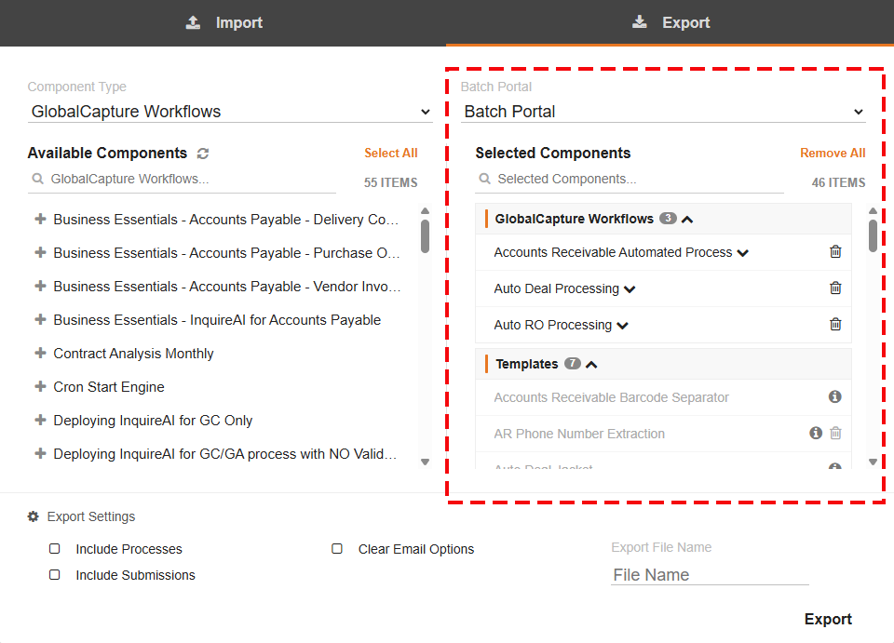
Task: Open the Component Type dropdown
Action: click(x=230, y=112)
